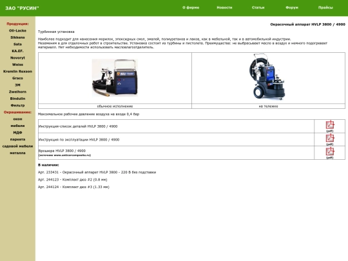Click the 'В наличии:' heading

pyautogui.click(x=48, y=165)
